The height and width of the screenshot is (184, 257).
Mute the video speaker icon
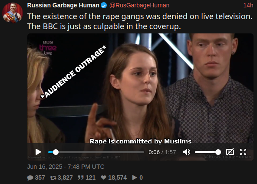(187, 152)
